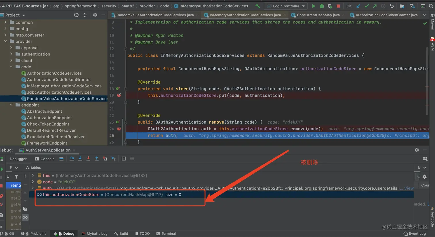This screenshot has width=435, height=237.
Task: Expand the 'this' variable node
Action: click(33, 175)
